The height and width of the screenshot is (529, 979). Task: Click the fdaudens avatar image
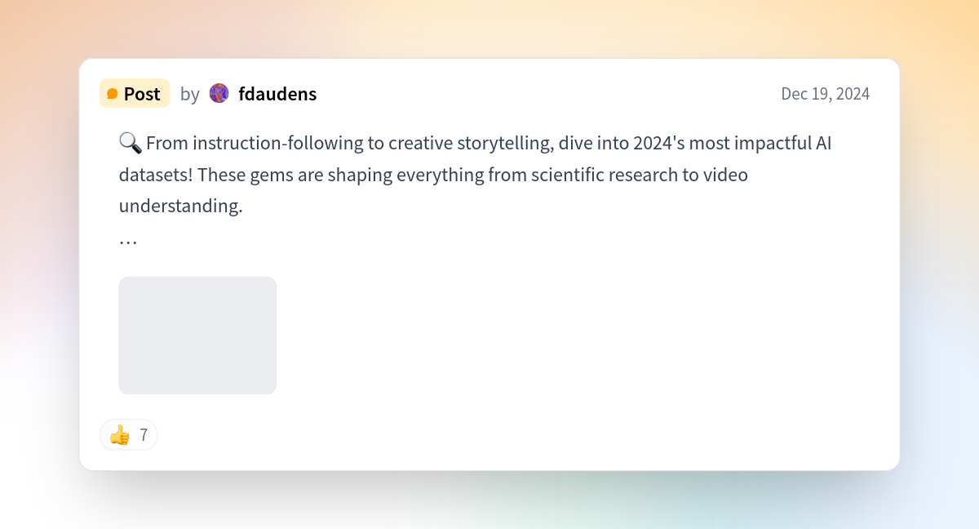pyautogui.click(x=219, y=93)
